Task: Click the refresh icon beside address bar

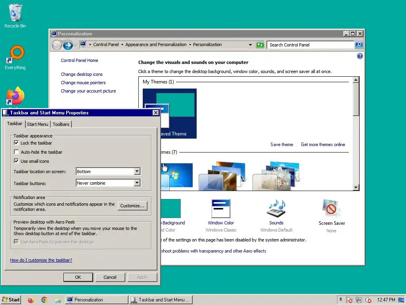Action: tap(260, 45)
